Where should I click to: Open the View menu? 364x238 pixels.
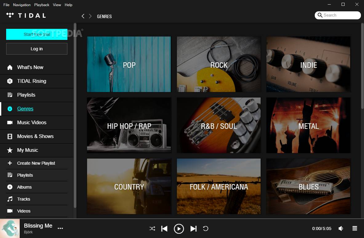click(x=57, y=5)
